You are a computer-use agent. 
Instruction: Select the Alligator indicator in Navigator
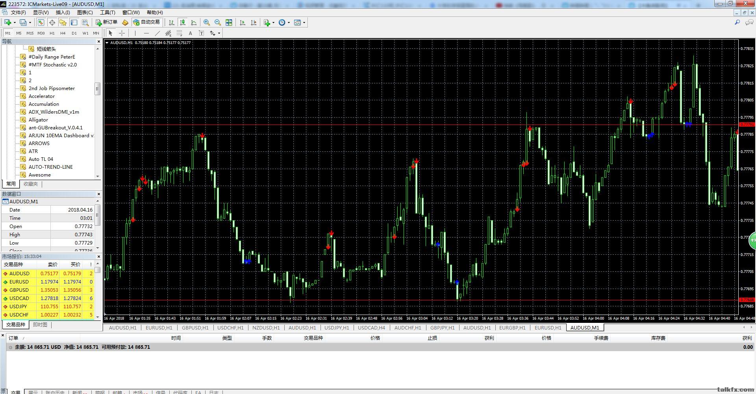click(38, 120)
